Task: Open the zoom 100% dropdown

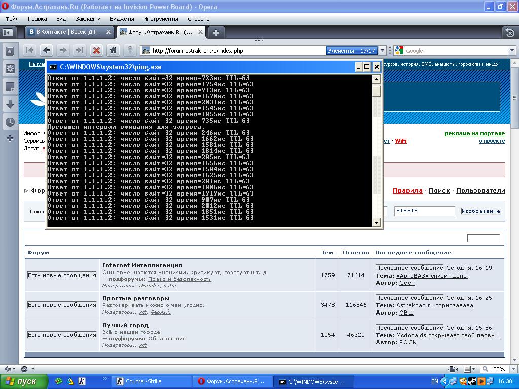Action: (513, 369)
